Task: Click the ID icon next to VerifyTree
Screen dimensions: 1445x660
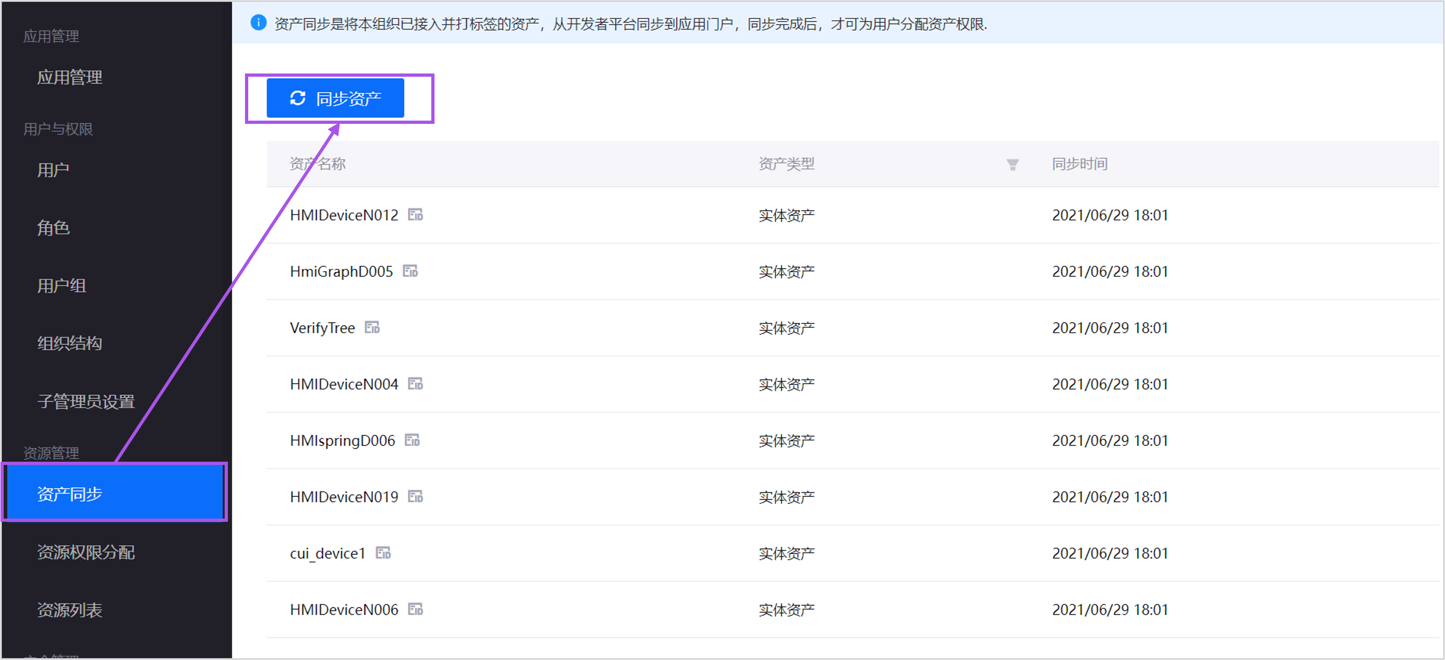Action: coord(372,328)
